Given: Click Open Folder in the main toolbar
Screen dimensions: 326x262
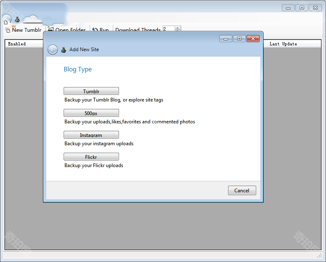Looking at the screenshot, I should pos(67,30).
